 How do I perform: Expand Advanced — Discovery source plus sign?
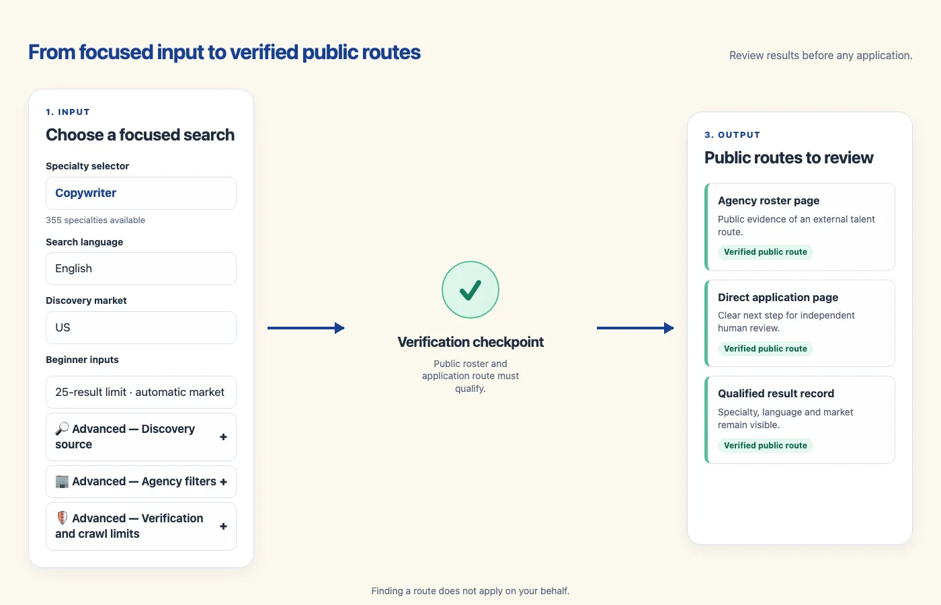coord(223,437)
